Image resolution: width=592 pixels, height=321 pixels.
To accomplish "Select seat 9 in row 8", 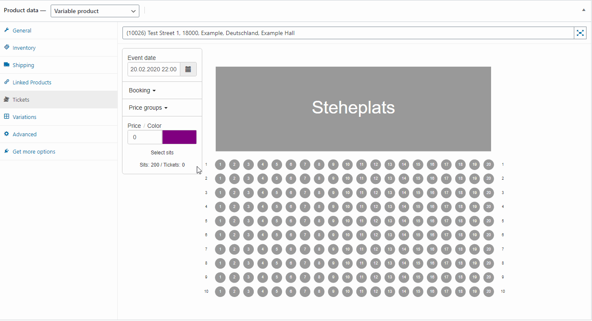I will coord(333,263).
